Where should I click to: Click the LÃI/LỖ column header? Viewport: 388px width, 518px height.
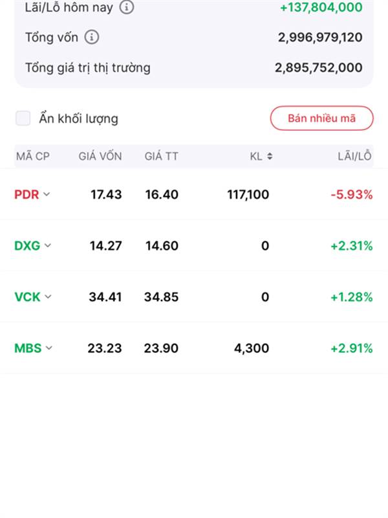[354, 156]
